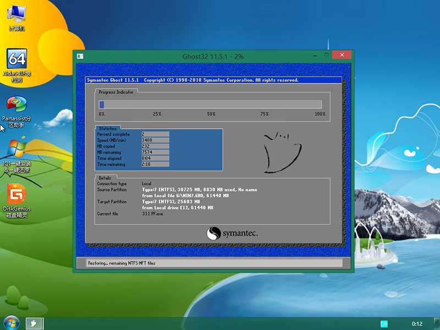Click the show desktop strip beside the clock
This screenshot has height=330, width=440.
pos(437,323)
